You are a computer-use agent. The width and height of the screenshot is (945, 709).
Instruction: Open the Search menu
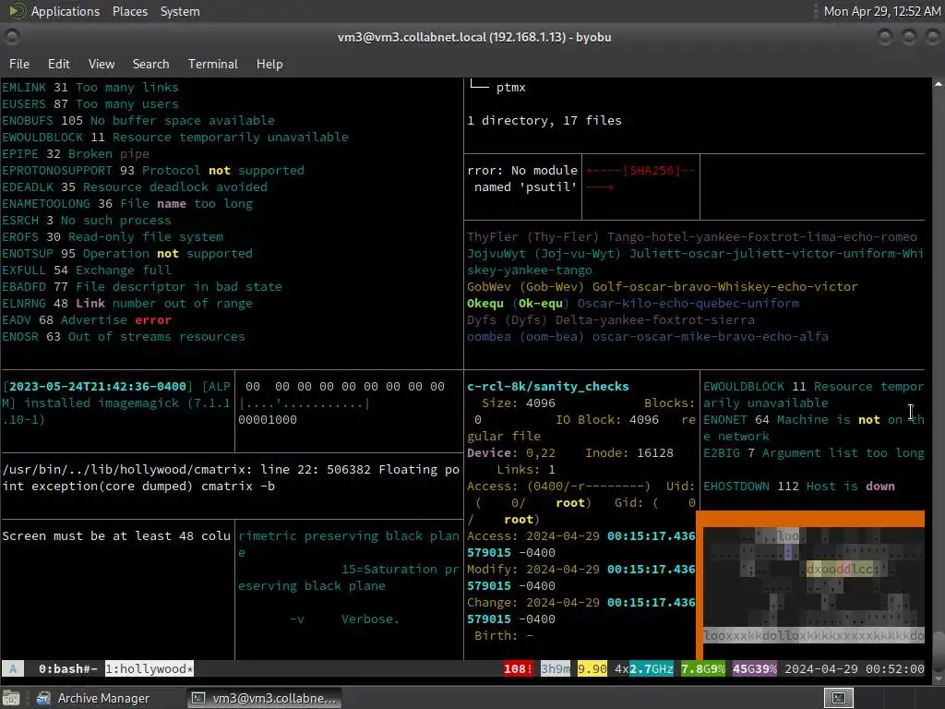150,64
